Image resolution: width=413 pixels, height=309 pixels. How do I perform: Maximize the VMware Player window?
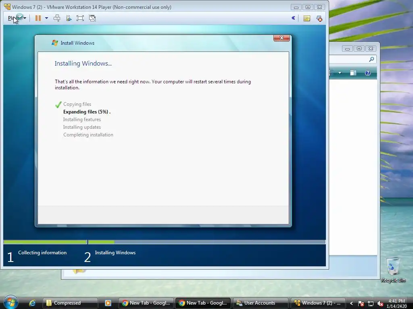[x=308, y=7]
